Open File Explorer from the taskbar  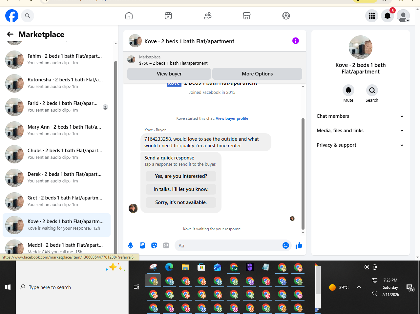click(185, 267)
